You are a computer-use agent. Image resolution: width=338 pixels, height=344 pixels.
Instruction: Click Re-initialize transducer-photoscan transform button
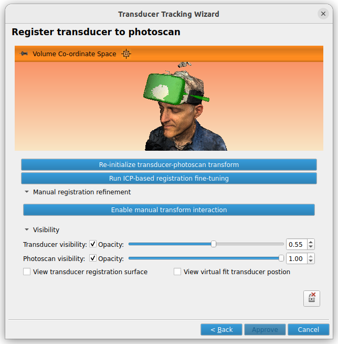click(169, 164)
